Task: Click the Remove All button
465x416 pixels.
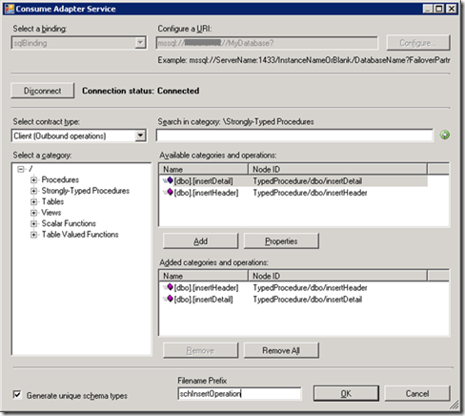Action: click(x=281, y=350)
